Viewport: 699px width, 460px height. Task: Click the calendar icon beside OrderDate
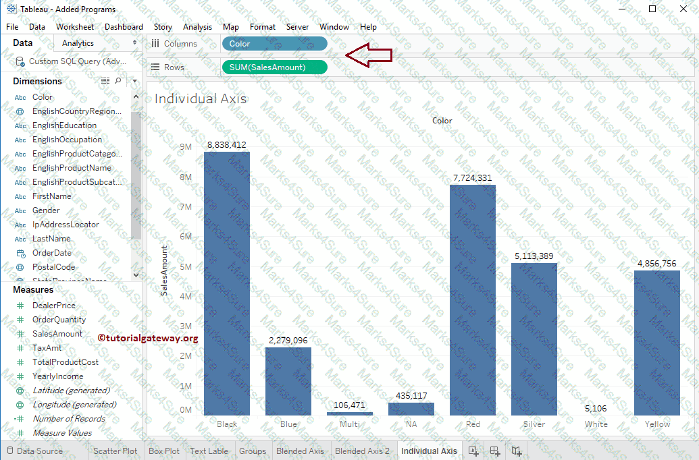(x=20, y=253)
